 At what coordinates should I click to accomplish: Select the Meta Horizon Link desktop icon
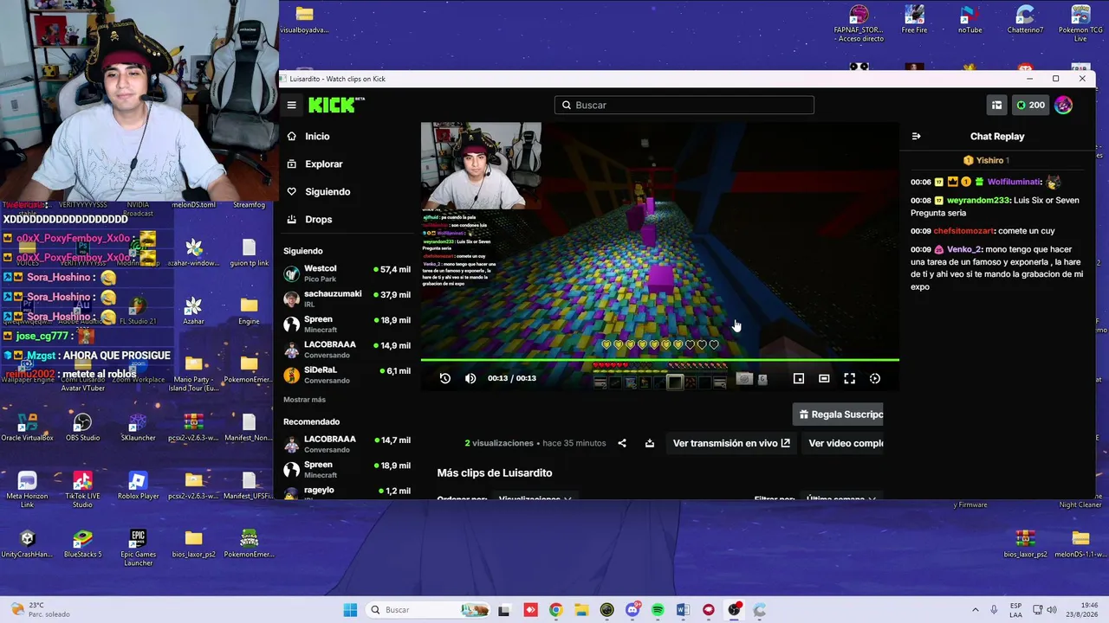pyautogui.click(x=27, y=489)
